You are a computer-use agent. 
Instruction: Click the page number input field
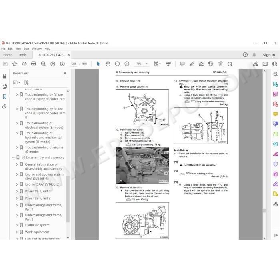pos(74,64)
